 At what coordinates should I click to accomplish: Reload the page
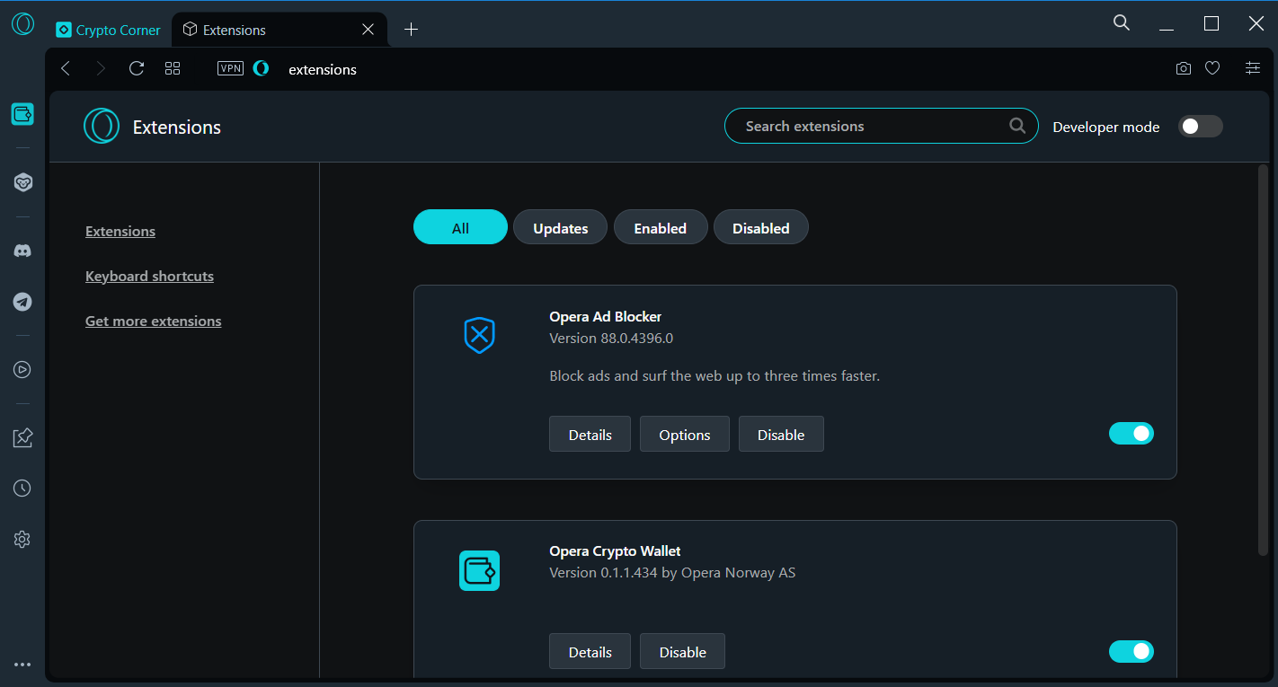[137, 68]
